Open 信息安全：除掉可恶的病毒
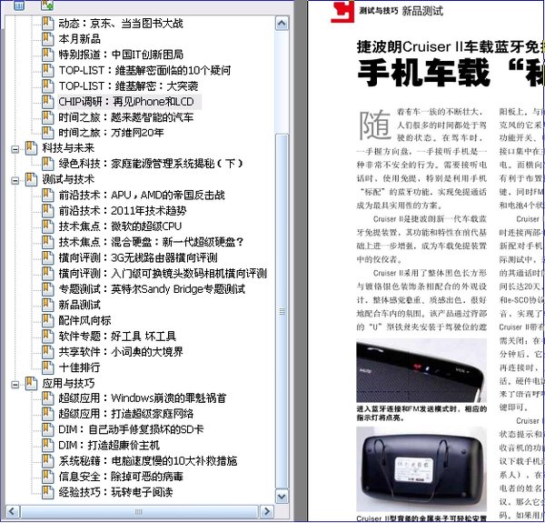This screenshot has height=523, width=545. click(121, 477)
